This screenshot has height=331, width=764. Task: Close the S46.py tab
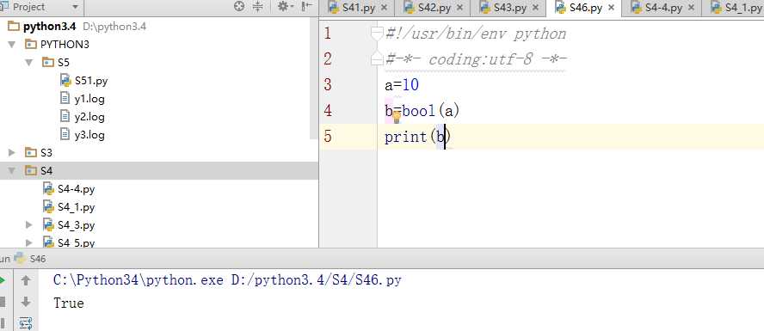point(612,8)
